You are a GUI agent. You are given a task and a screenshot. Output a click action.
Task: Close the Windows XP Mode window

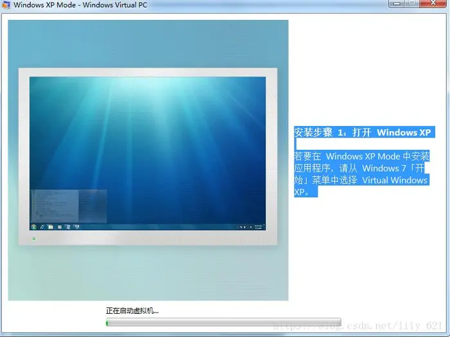click(433, 3)
